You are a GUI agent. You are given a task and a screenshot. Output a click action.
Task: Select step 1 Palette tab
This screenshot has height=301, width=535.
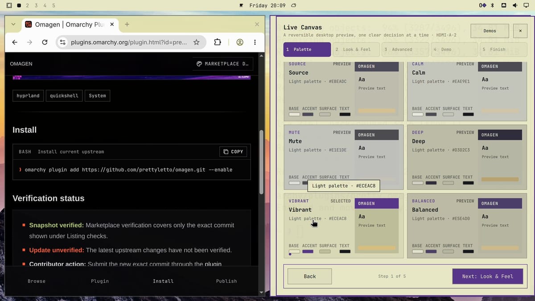click(x=307, y=49)
